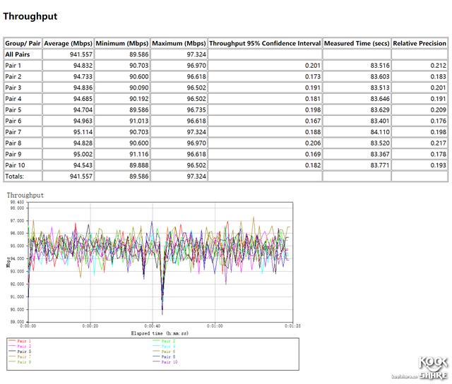This screenshot has width=452, height=384.
Task: Click the Minimum (Mbps) column header
Action: tap(121, 43)
